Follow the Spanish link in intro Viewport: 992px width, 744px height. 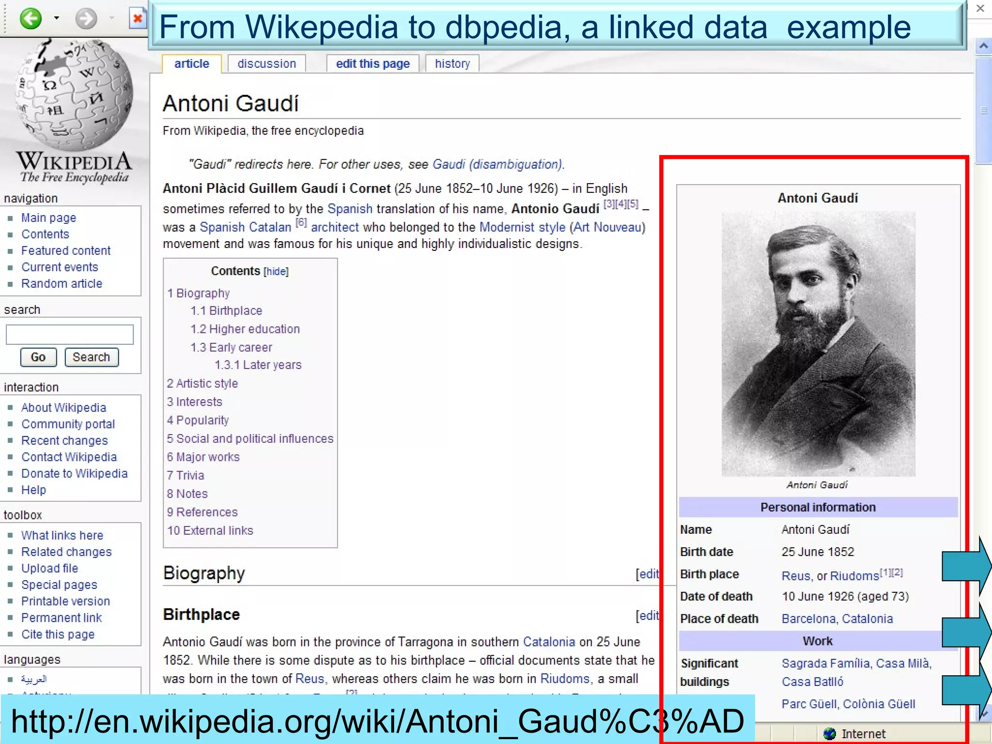click(350, 209)
